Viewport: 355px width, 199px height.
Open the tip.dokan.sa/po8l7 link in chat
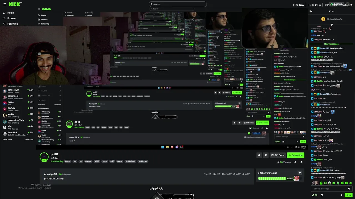coord(322,60)
